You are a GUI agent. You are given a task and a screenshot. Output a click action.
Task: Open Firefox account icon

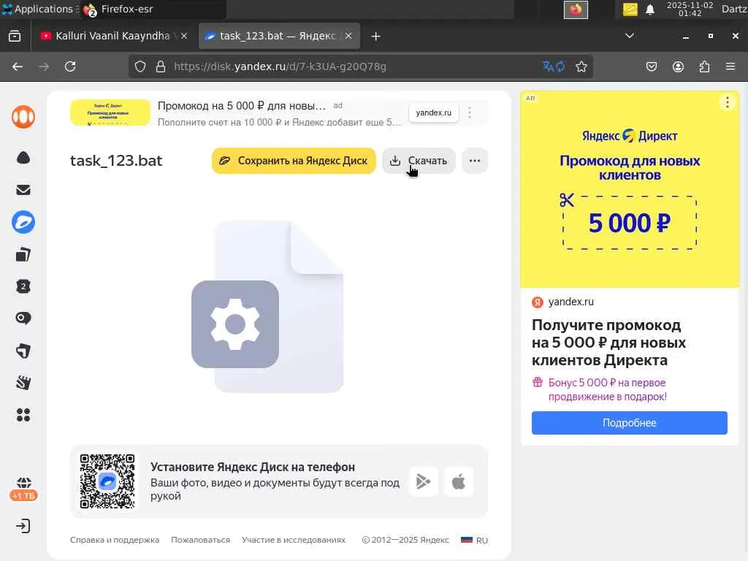[x=678, y=66]
